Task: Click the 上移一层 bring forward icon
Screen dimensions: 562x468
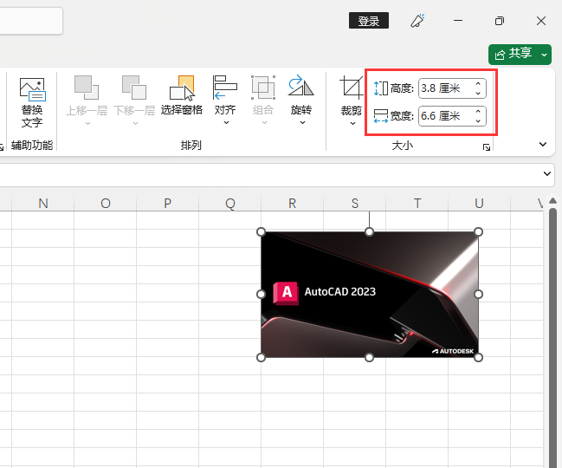Action: click(87, 88)
